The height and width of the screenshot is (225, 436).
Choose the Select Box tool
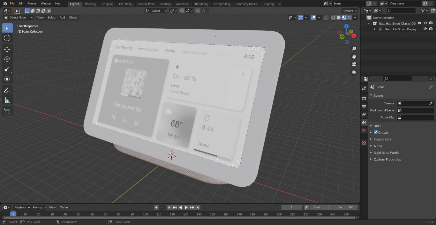[7, 28]
